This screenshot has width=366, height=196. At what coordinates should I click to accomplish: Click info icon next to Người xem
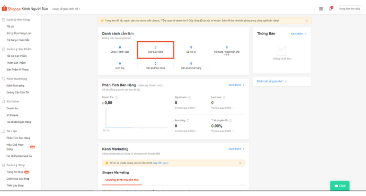click(189, 97)
